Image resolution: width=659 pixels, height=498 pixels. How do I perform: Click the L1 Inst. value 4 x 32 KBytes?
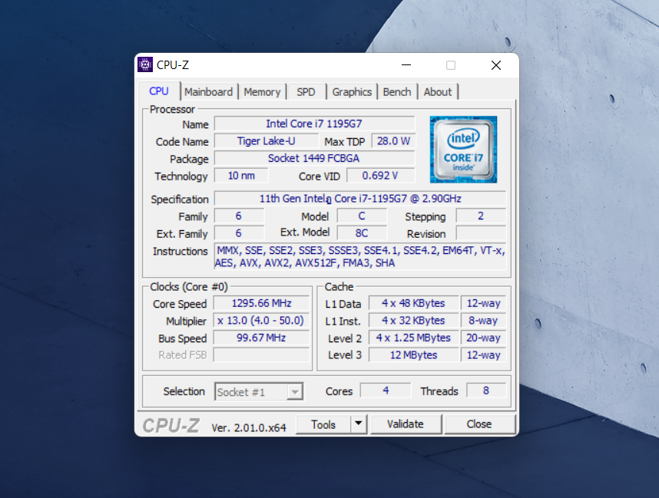[413, 321]
